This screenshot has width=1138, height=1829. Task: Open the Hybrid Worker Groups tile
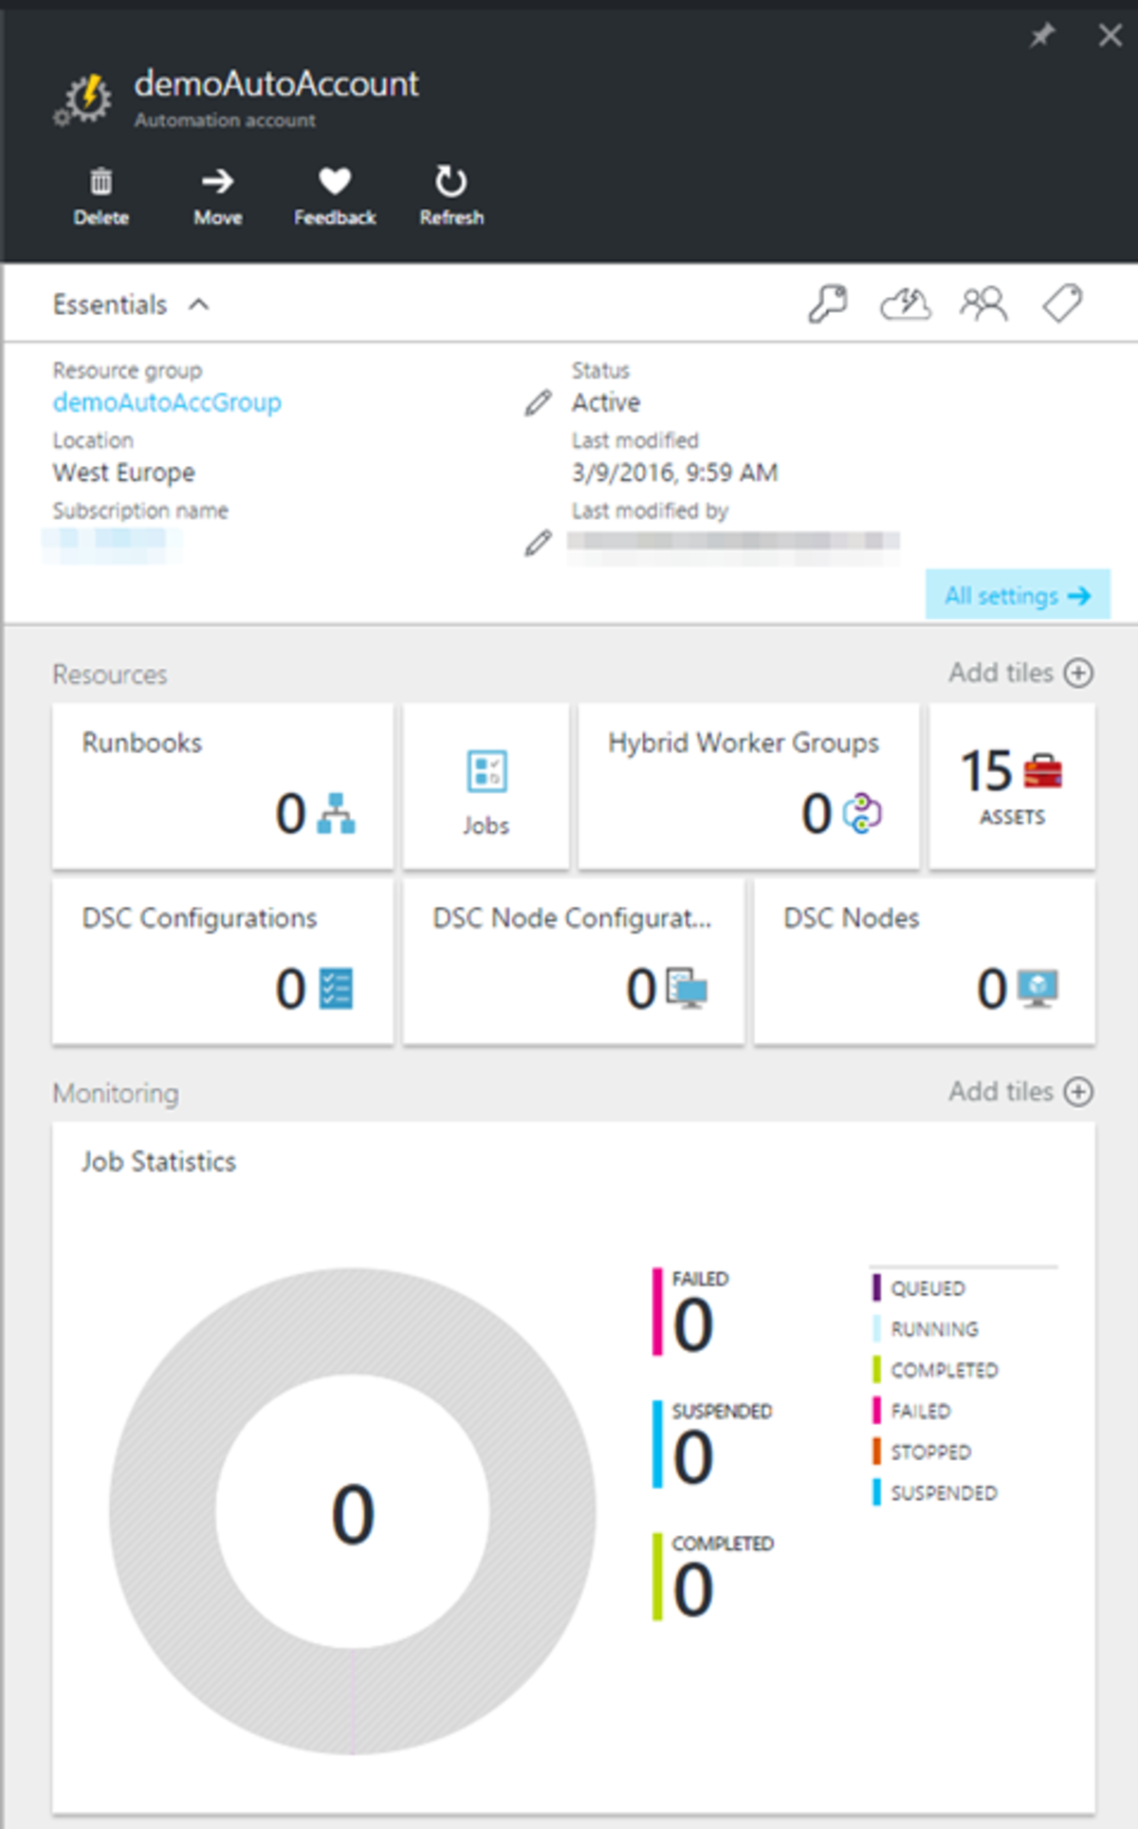click(x=749, y=785)
